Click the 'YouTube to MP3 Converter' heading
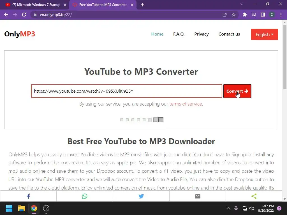 [141, 72]
